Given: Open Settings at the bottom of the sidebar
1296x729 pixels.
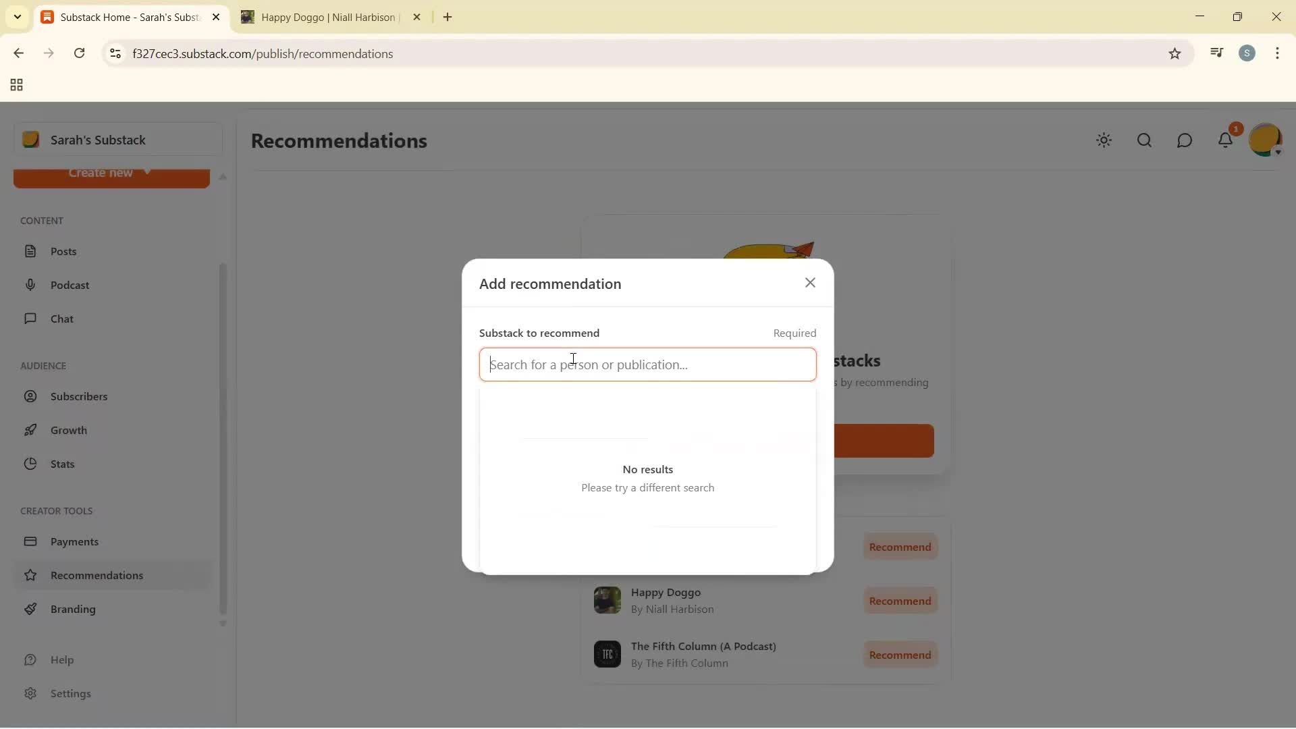Looking at the screenshot, I should [71, 693].
